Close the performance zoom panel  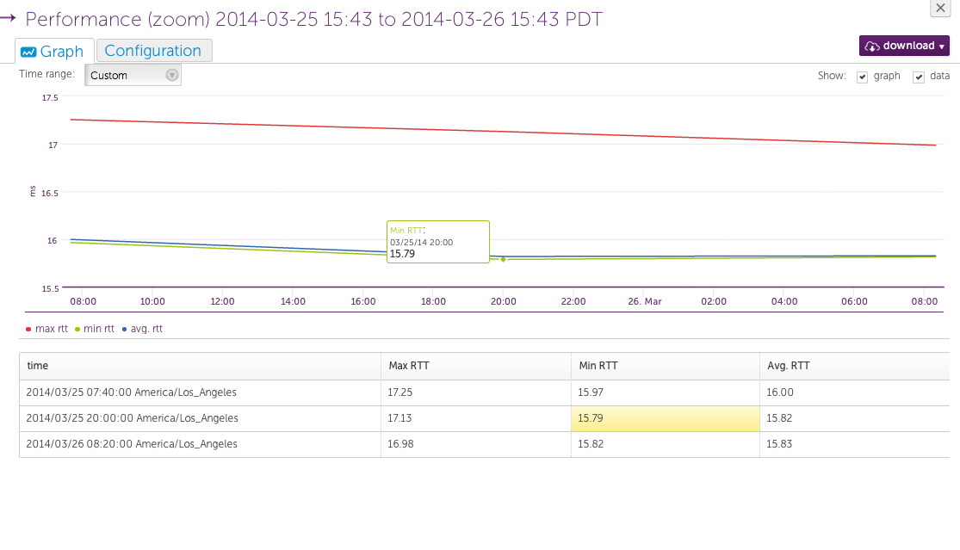tap(940, 8)
